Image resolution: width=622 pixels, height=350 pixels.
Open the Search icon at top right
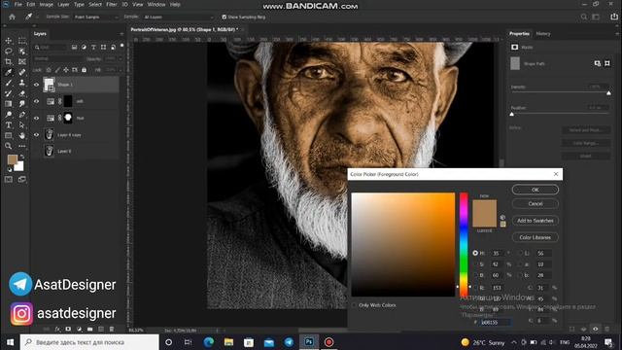tap(584, 17)
